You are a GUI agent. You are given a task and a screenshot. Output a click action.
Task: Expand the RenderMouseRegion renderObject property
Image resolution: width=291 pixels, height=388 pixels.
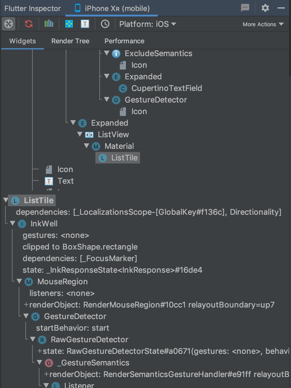[x=26, y=305]
